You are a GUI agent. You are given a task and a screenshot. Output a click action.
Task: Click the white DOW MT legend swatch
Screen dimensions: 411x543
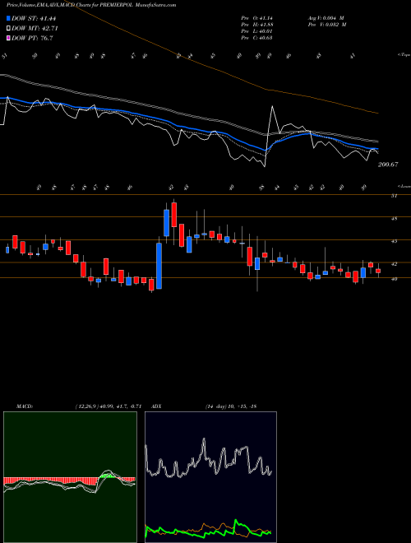[9, 29]
